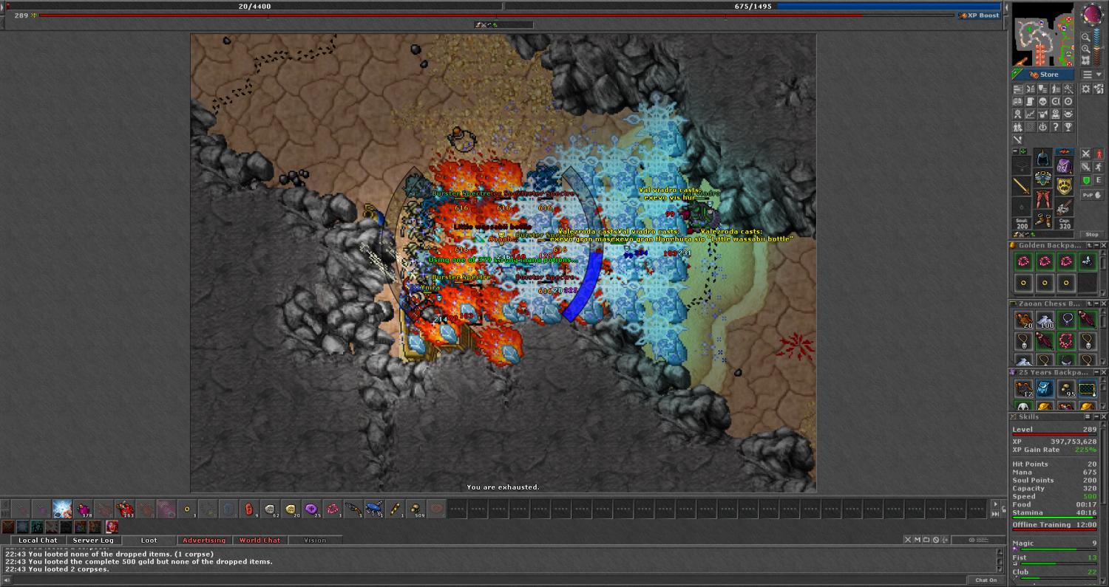
Task: Minimize the 25 Years Backpack container
Action: pos(1096,372)
